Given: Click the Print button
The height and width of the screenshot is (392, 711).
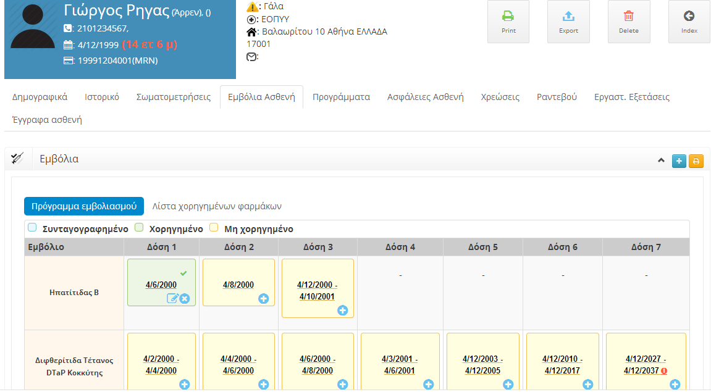Looking at the screenshot, I should (508, 22).
